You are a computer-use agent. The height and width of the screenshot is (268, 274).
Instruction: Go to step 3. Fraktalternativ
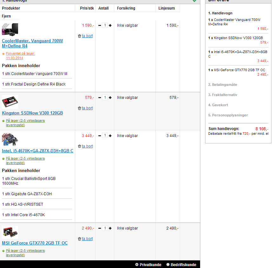(223, 95)
